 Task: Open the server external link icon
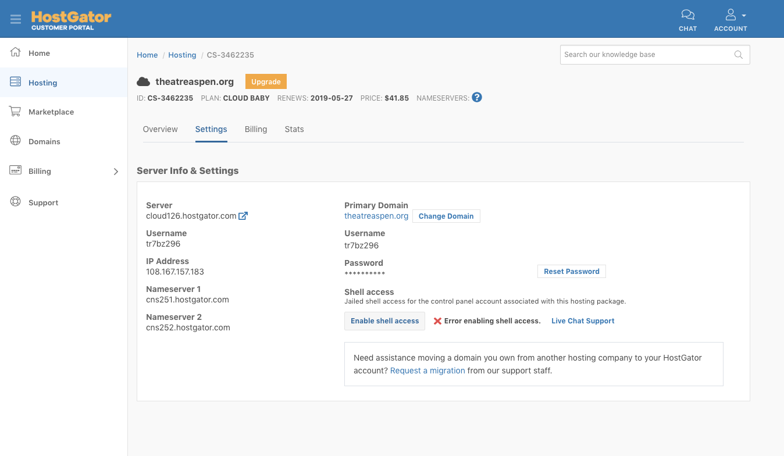pyautogui.click(x=244, y=216)
